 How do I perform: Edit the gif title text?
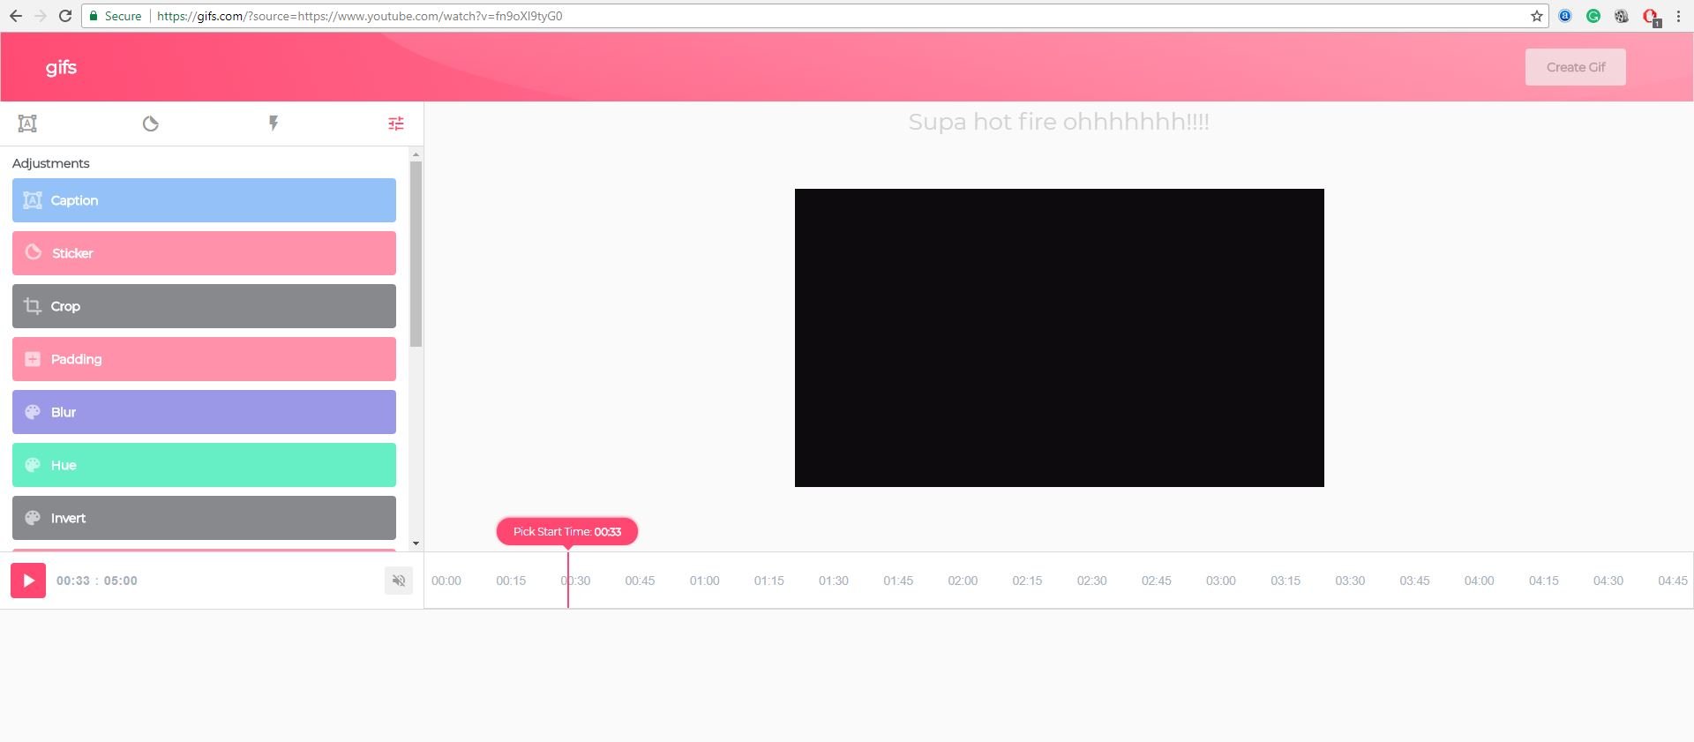coord(1058,122)
